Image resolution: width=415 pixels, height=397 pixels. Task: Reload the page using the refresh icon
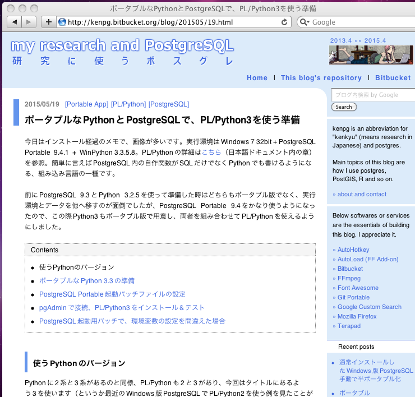coord(284,22)
